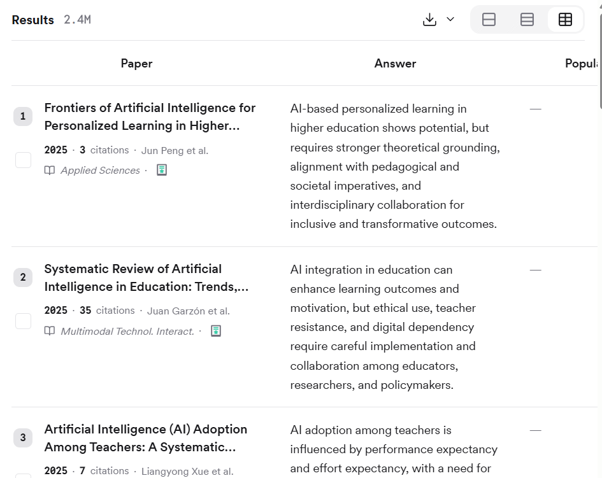
Task: Open the PDF badge icon on the Garzón paper
Action: point(215,331)
